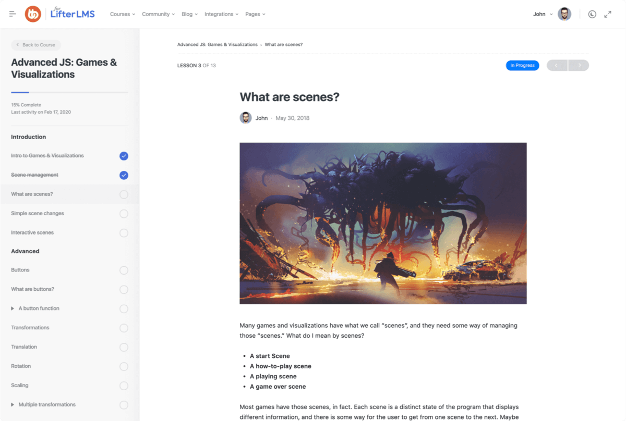Toggle the Translation lesson completion circle

click(x=124, y=347)
